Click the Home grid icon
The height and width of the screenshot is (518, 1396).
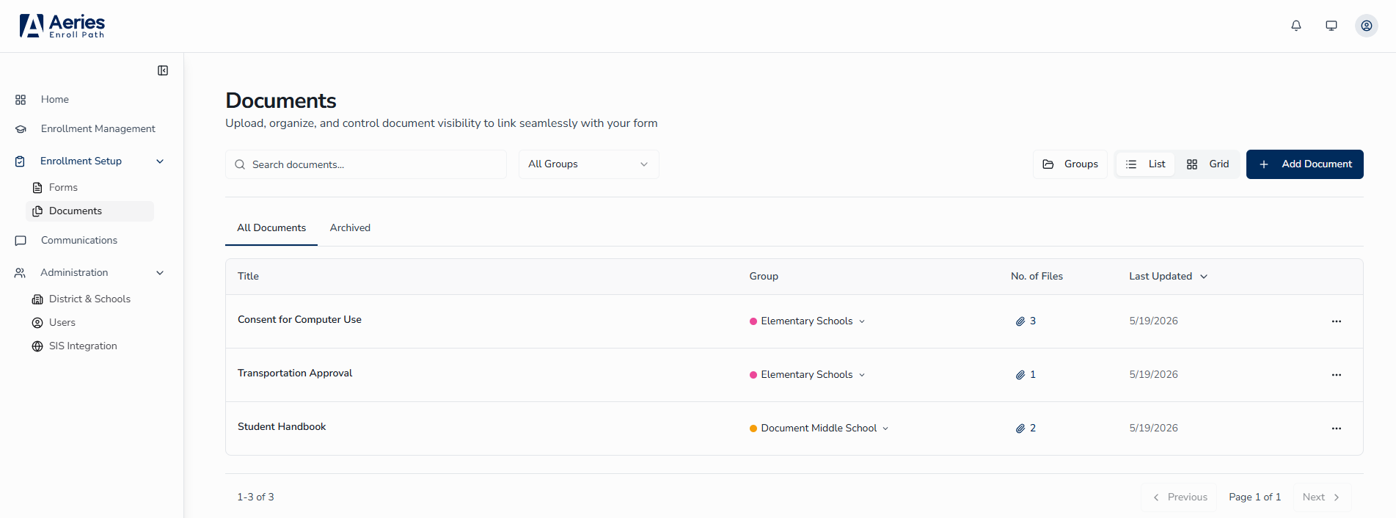coord(21,100)
